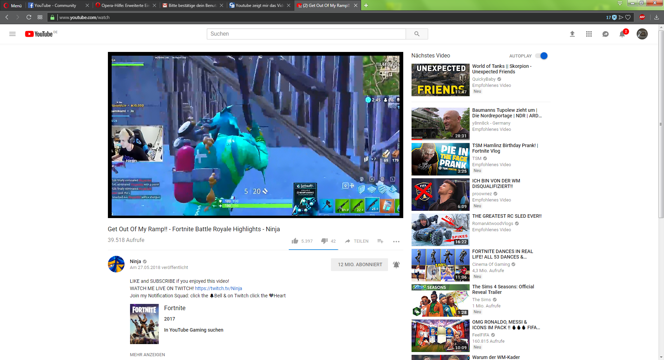Screen dimensions: 664x360
Task: Click QuickyBaby channel name
Action: pyautogui.click(x=484, y=79)
